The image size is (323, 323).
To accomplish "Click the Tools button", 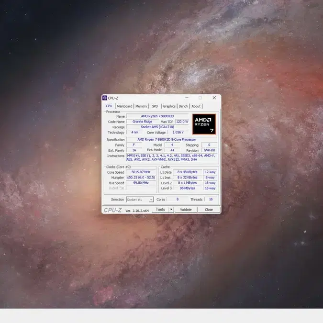I will pos(160,210).
